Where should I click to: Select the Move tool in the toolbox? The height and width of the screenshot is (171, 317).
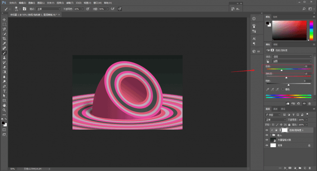click(x=4, y=20)
